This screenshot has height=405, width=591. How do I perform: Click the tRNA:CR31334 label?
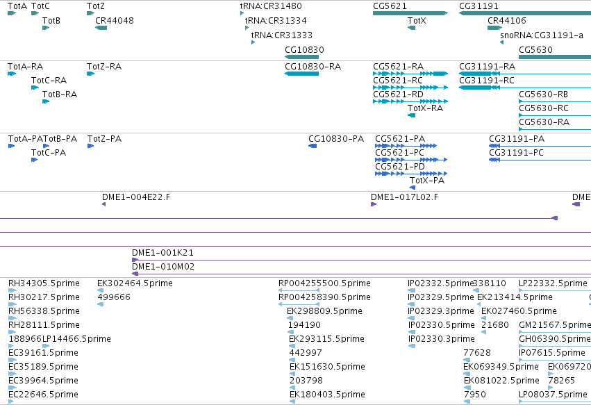tap(276, 20)
